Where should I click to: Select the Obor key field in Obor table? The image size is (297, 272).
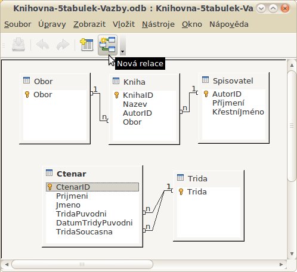pyautogui.click(x=42, y=94)
